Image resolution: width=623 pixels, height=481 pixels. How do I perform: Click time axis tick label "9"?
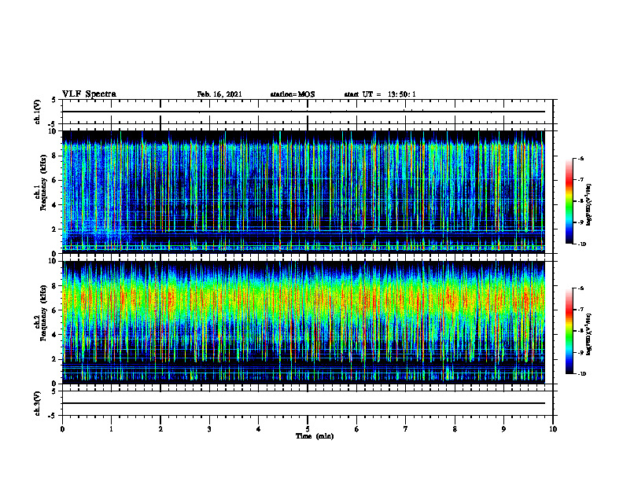503,429
